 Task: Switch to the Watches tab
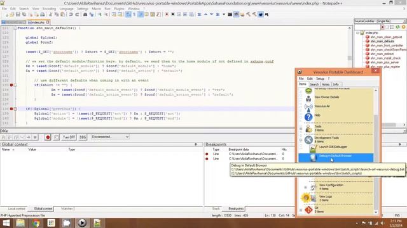67,208
